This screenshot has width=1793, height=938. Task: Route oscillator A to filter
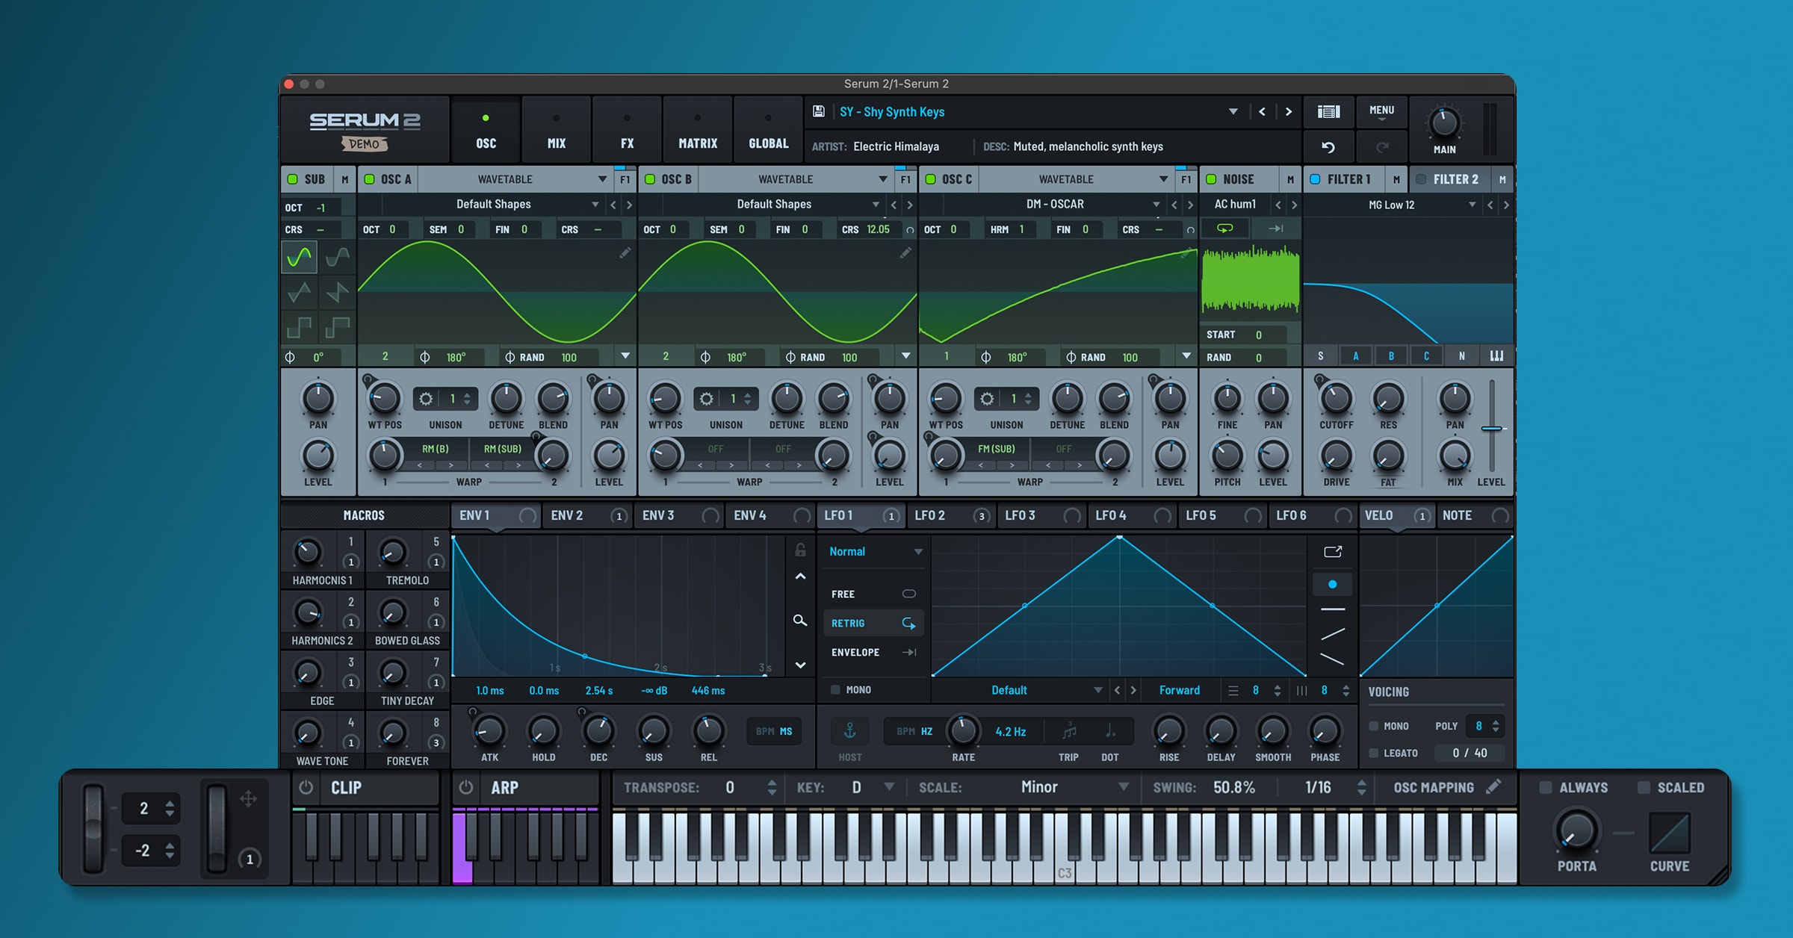(1356, 356)
